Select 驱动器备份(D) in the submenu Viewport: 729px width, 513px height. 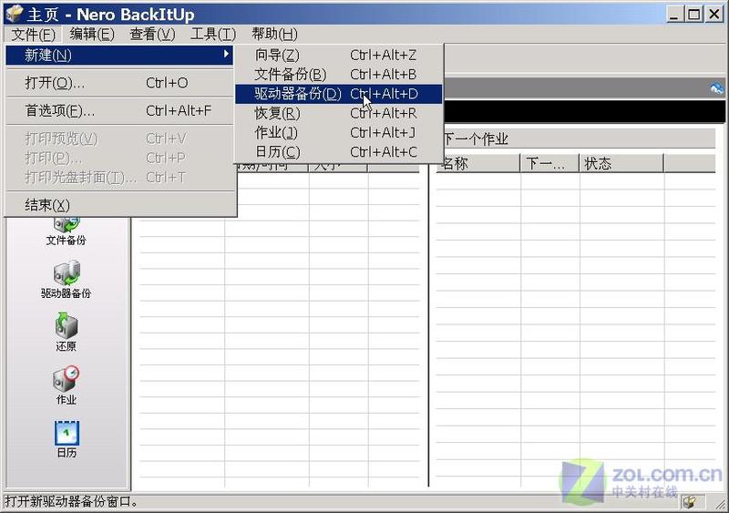tap(338, 94)
